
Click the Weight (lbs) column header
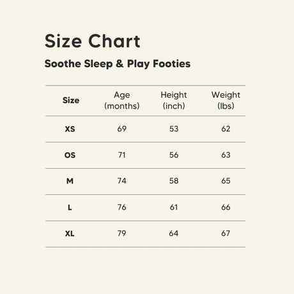pyautogui.click(x=226, y=100)
